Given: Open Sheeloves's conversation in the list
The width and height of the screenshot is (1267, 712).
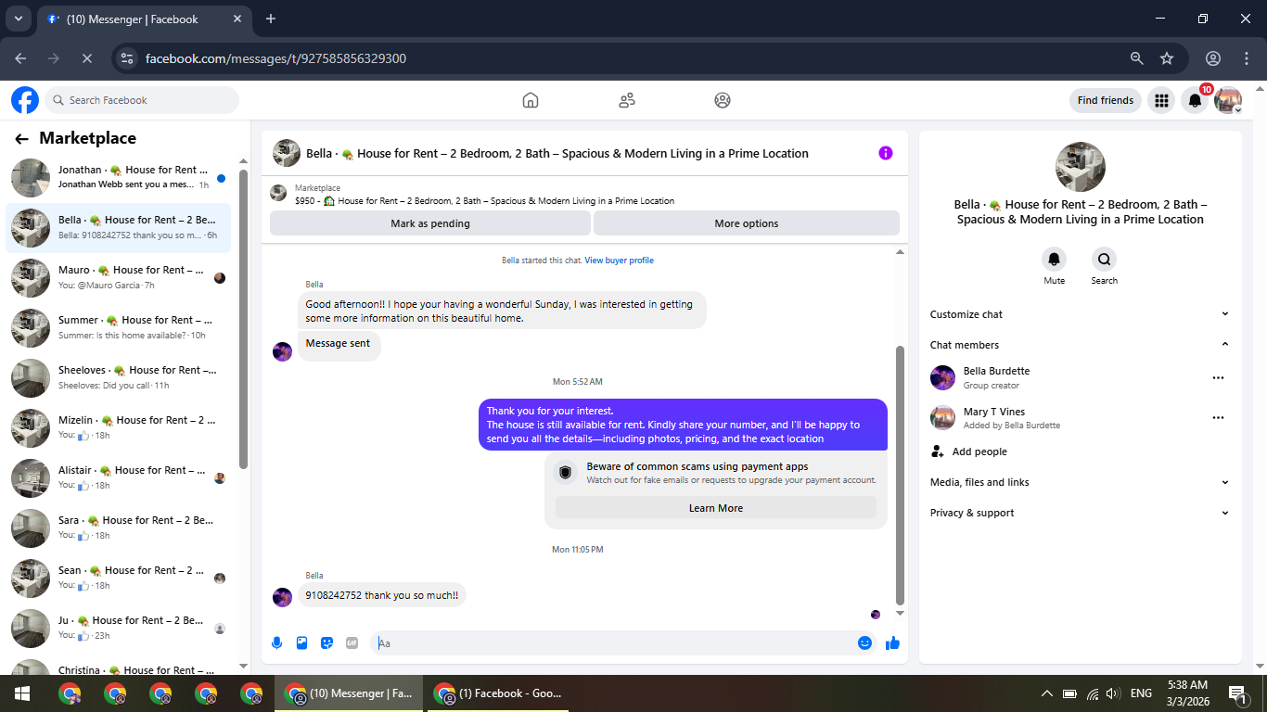Looking at the screenshot, I should [x=119, y=378].
